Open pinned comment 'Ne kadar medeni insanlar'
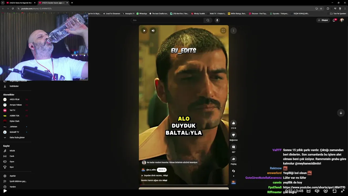 coord(170,163)
